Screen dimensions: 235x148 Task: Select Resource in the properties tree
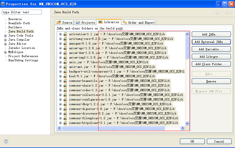tap(15, 19)
